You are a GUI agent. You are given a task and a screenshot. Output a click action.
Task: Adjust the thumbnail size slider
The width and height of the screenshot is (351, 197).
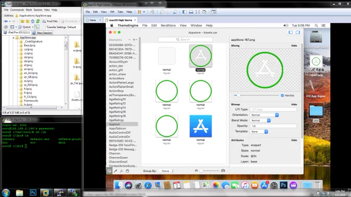coord(201,171)
